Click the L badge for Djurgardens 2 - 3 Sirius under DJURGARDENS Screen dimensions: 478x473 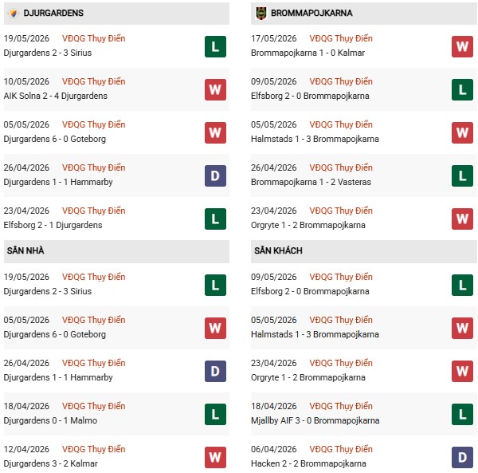click(215, 47)
